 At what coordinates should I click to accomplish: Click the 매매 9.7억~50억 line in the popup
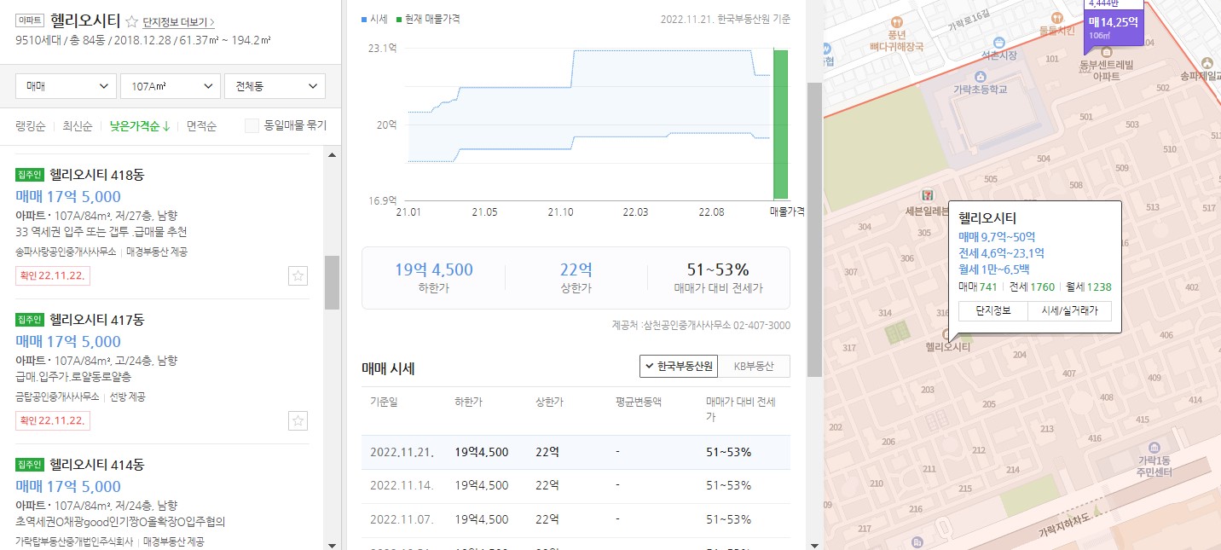[x=997, y=237]
